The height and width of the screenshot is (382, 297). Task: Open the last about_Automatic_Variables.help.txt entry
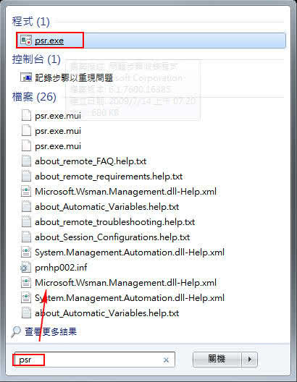tap(106, 313)
